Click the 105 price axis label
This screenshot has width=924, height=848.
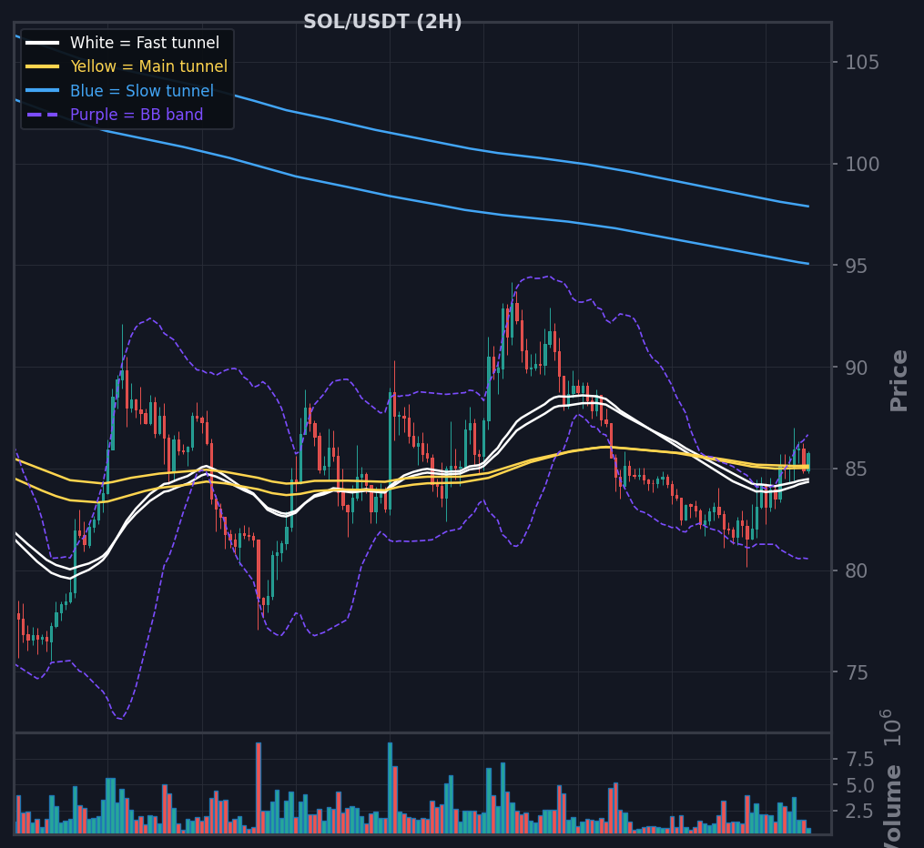[x=862, y=63]
